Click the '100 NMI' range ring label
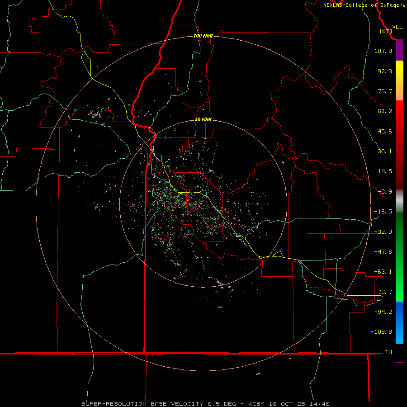 [203, 36]
